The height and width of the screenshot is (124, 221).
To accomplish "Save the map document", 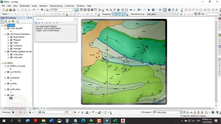I will point(10,10).
